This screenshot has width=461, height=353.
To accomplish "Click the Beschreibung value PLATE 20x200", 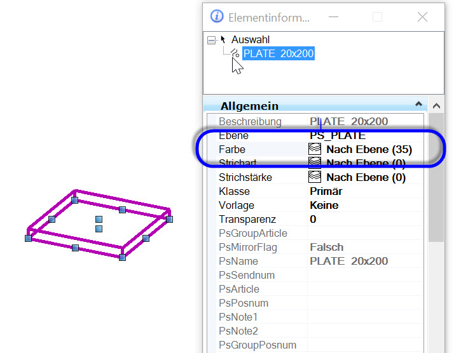I will (348, 122).
